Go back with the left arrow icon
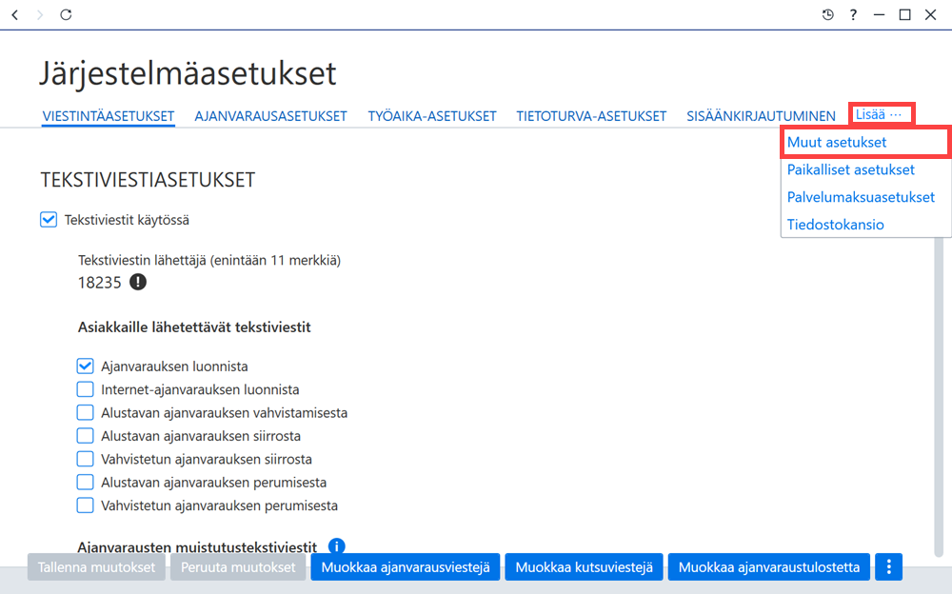 [15, 14]
